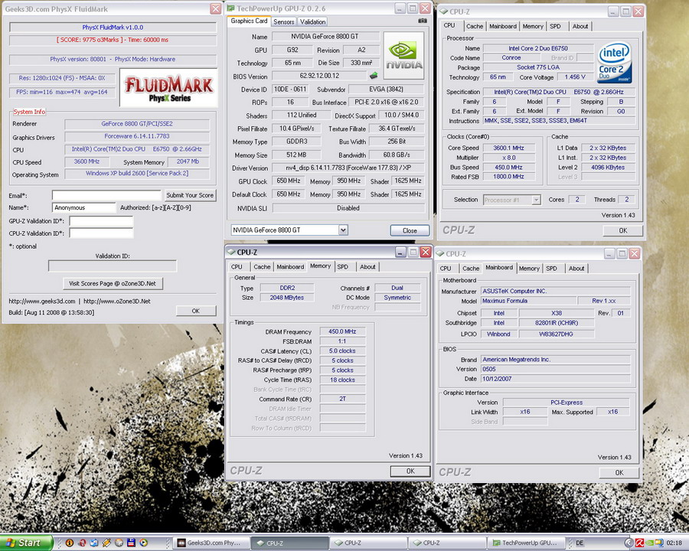Click Forceware 6.14.11.7783 drivers value
The width and height of the screenshot is (689, 551).
[x=137, y=136]
